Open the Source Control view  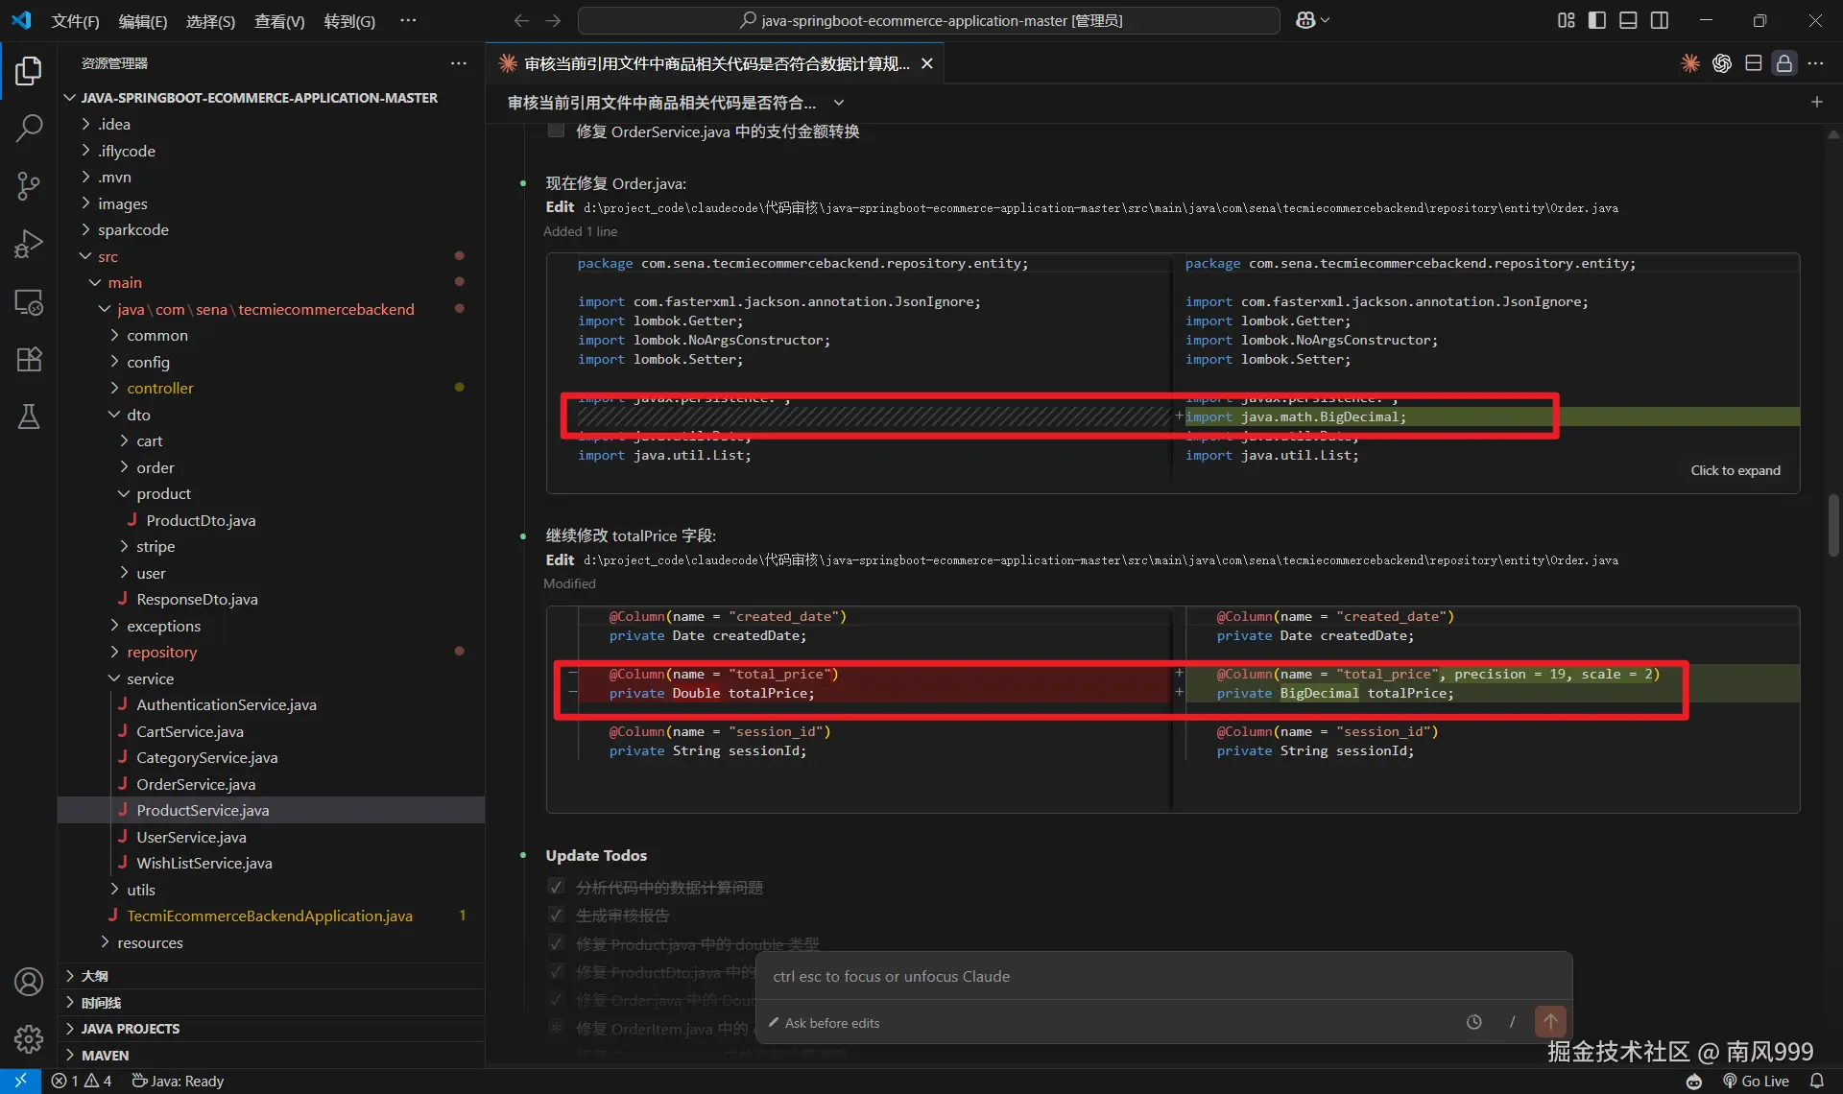click(x=29, y=185)
